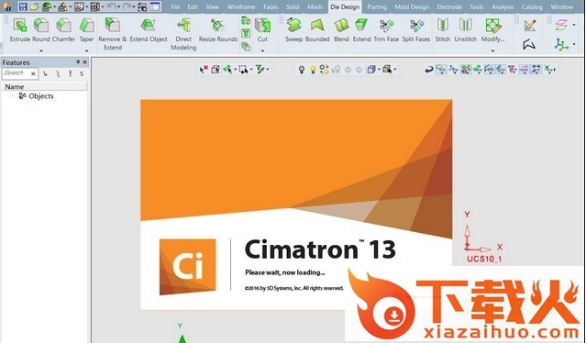Open the plane icon's dropdown arrow
The width and height of the screenshot is (586, 343).
click(574, 25)
